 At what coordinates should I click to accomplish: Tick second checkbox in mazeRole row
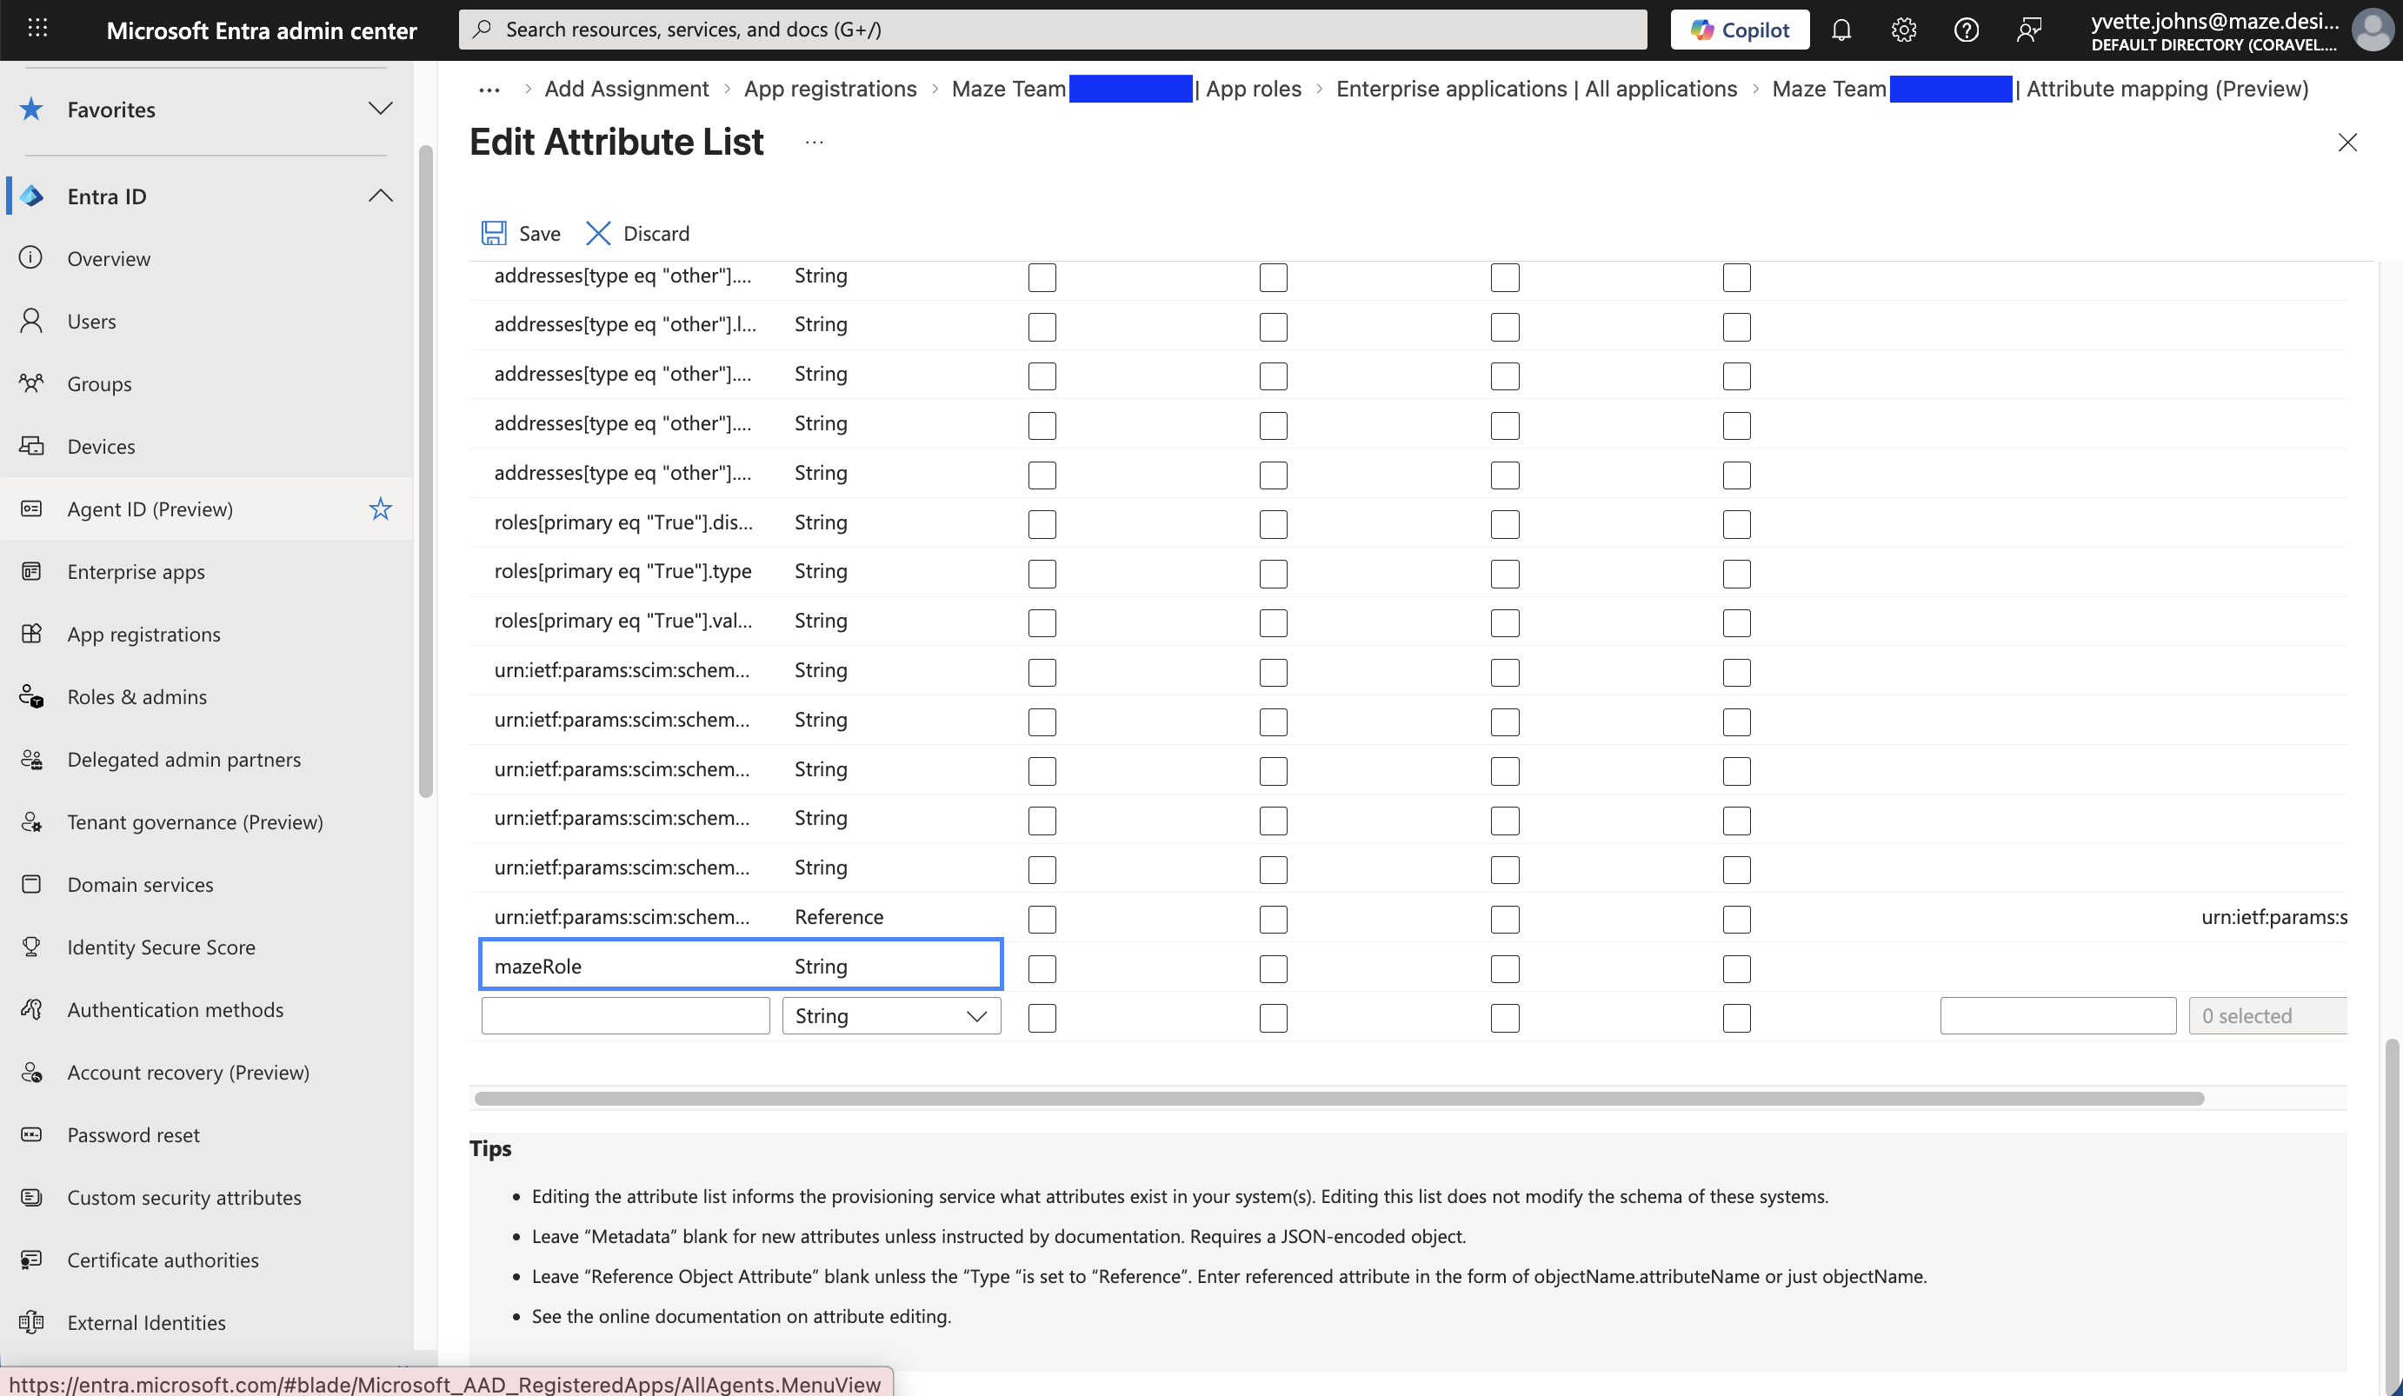(x=1273, y=969)
